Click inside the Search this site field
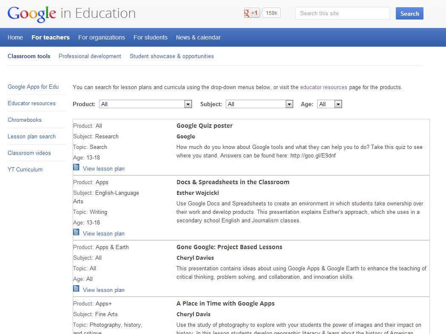446x334 pixels. [342, 13]
